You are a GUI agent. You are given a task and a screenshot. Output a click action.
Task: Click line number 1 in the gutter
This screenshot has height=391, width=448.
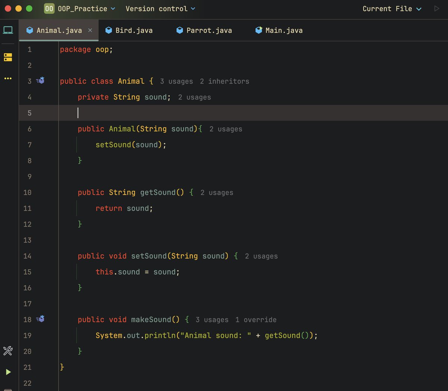29,49
